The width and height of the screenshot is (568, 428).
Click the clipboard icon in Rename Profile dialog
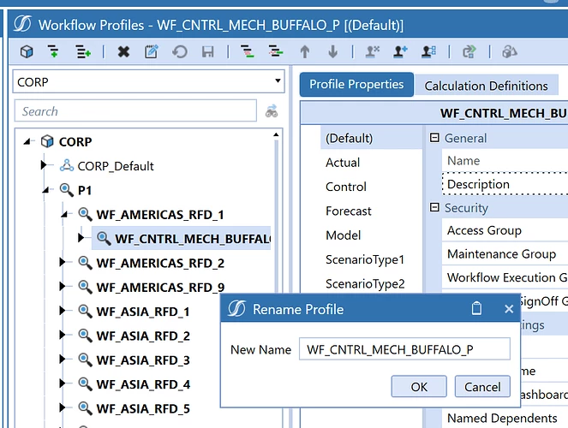476,309
